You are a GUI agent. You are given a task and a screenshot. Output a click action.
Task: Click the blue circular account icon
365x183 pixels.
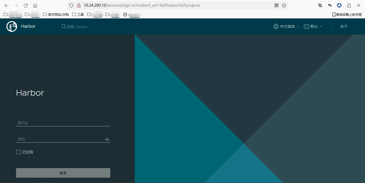click(339, 5)
